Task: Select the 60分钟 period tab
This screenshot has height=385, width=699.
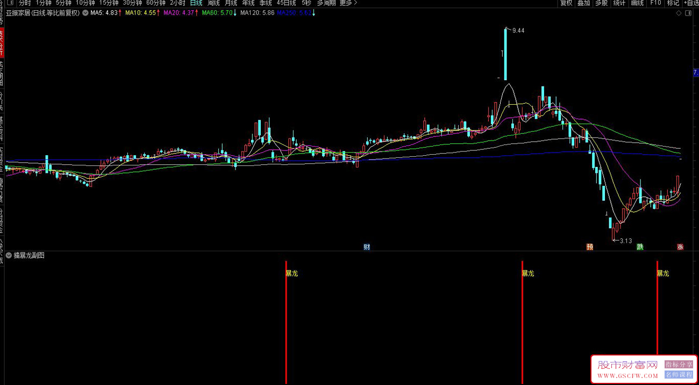Action: point(156,3)
